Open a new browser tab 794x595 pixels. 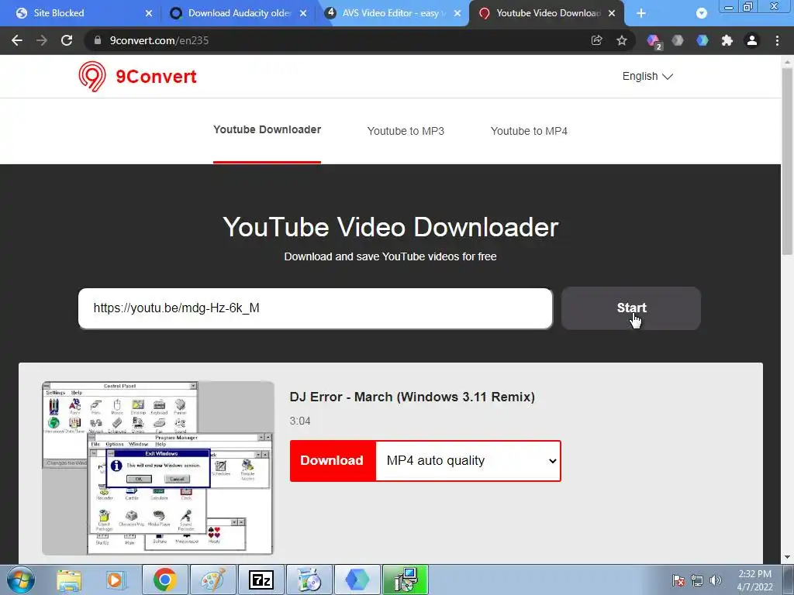641,13
